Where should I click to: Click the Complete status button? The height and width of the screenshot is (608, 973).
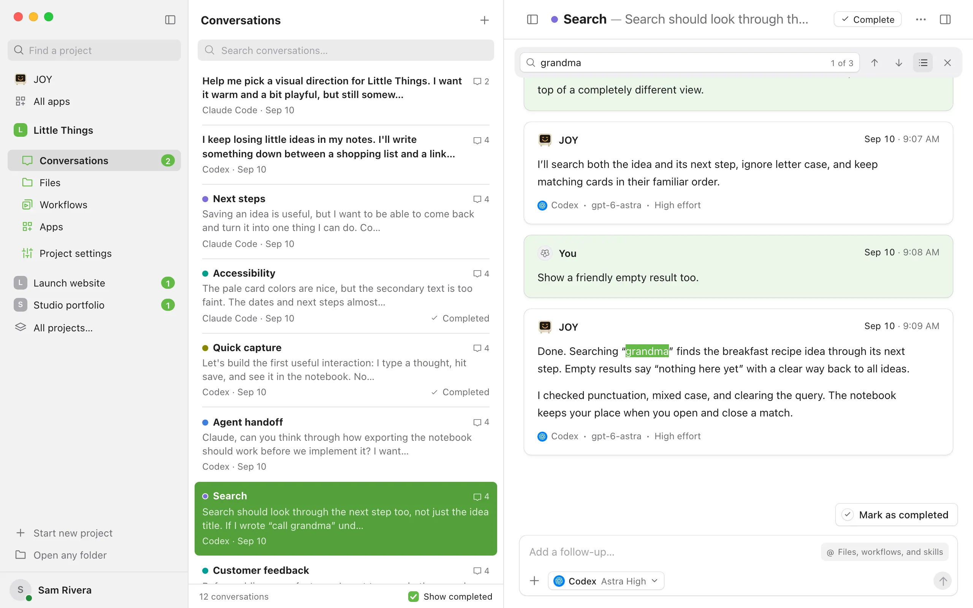click(867, 19)
